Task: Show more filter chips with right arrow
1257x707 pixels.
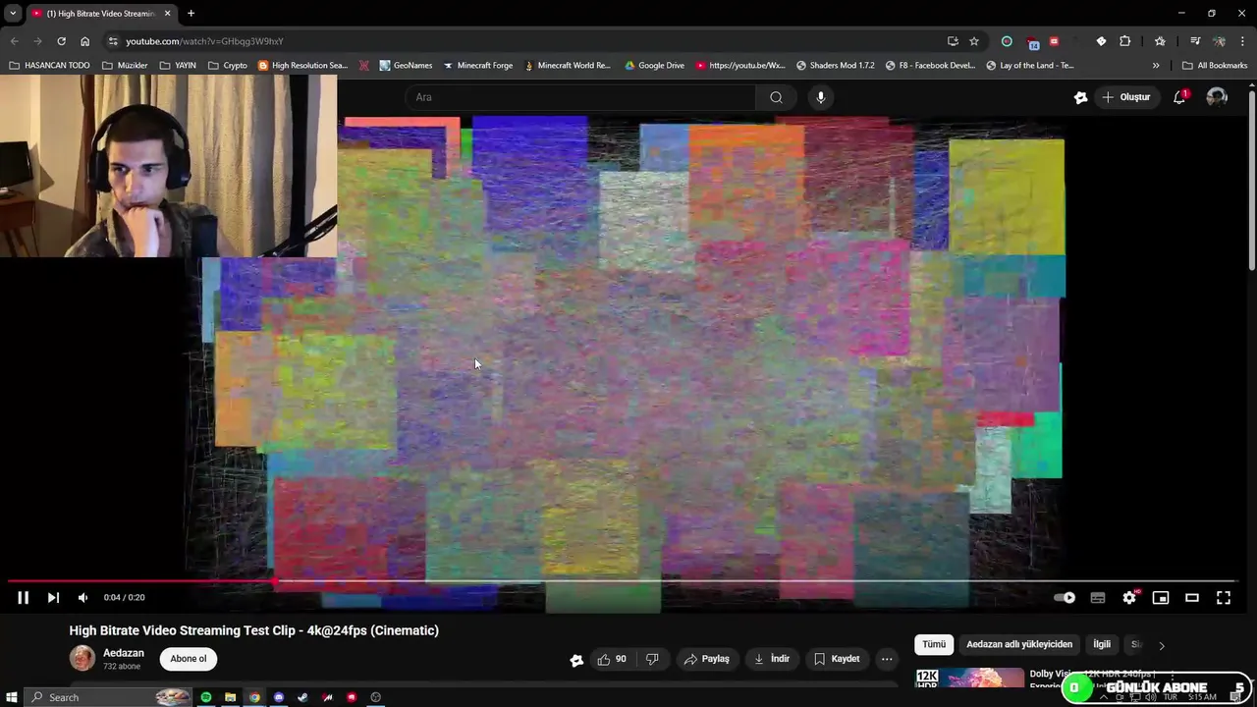Action: click(1161, 645)
